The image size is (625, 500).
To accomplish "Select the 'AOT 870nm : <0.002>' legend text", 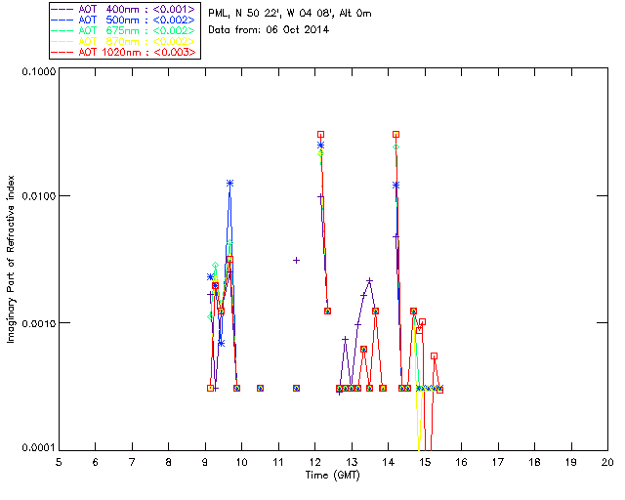I will point(137,41).
